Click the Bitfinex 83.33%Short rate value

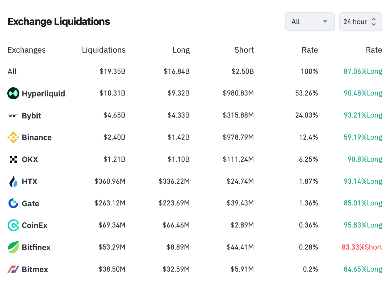[362, 247]
